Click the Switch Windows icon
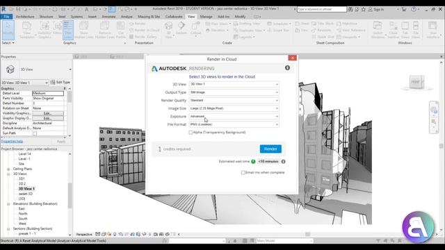The image size is (445, 250). pos(378,30)
